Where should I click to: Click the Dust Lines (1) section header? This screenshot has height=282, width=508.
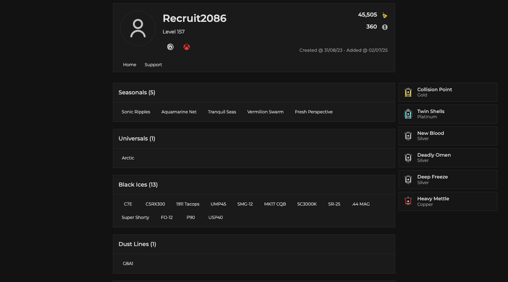[137, 244]
